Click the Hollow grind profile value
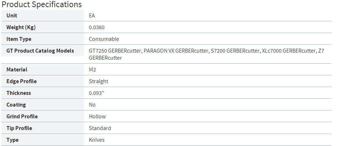 (x=97, y=117)
